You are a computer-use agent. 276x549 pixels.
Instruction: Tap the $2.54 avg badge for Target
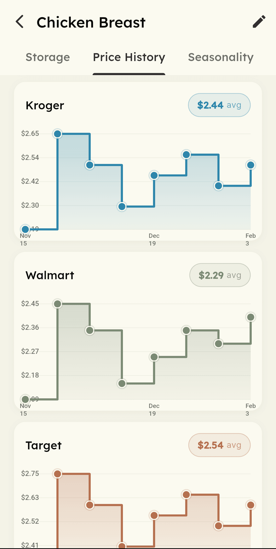(x=219, y=445)
